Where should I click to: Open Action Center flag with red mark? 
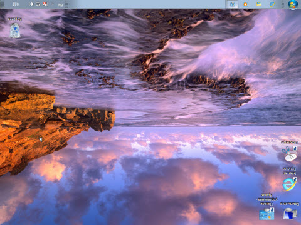click(45, 4)
